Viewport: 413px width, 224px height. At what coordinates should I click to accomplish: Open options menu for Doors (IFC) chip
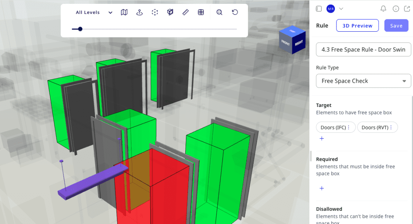click(x=348, y=127)
